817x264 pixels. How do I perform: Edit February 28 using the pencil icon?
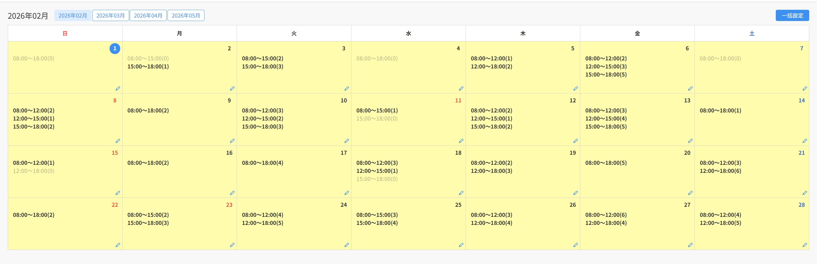coord(805,245)
